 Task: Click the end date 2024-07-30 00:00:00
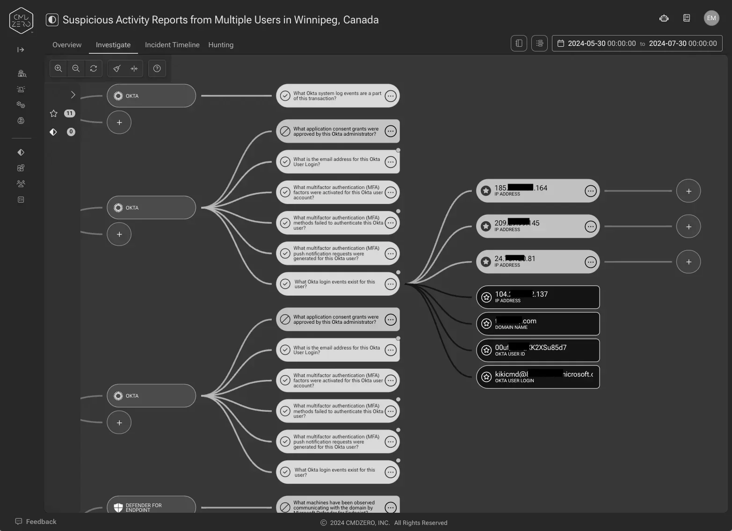pos(683,44)
